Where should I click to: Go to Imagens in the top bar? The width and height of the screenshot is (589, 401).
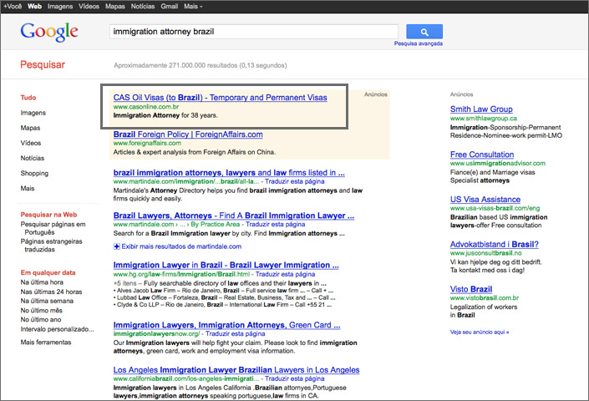(x=60, y=7)
